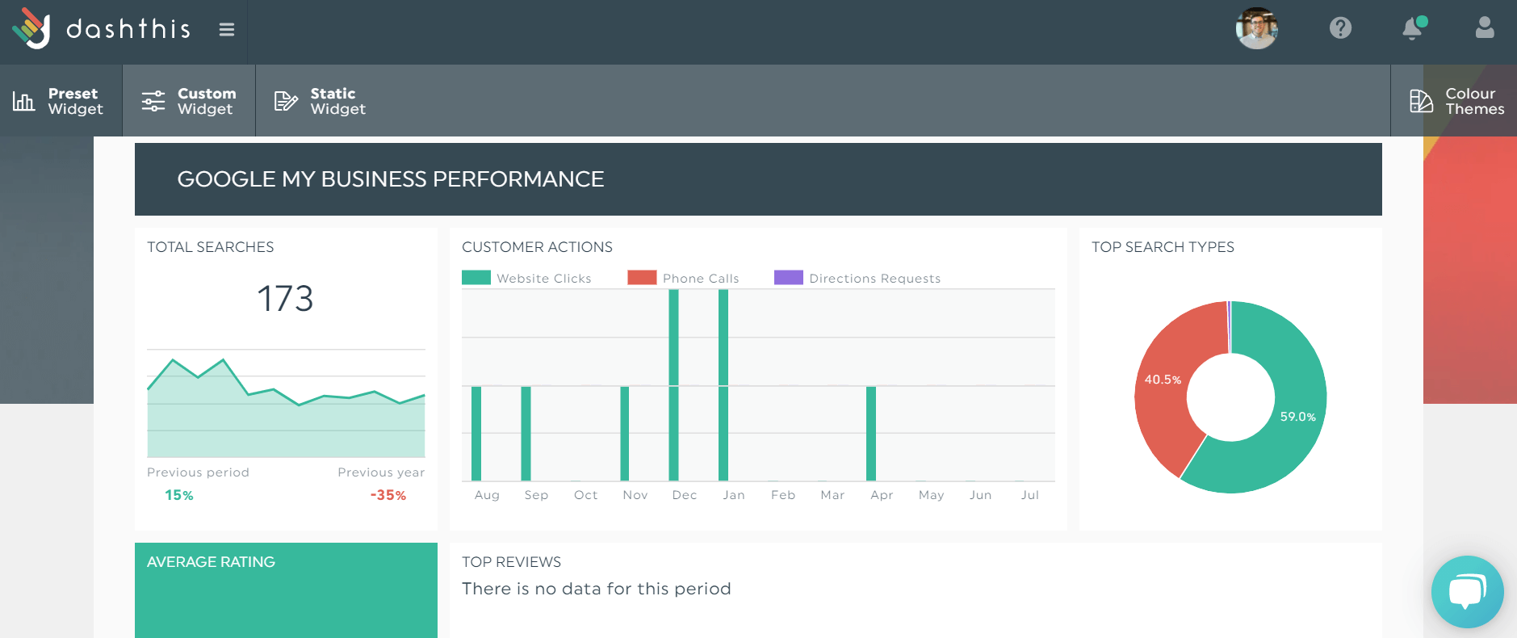Click the Total Searches widget title
Viewport: 1517px width, 638px height.
210,247
